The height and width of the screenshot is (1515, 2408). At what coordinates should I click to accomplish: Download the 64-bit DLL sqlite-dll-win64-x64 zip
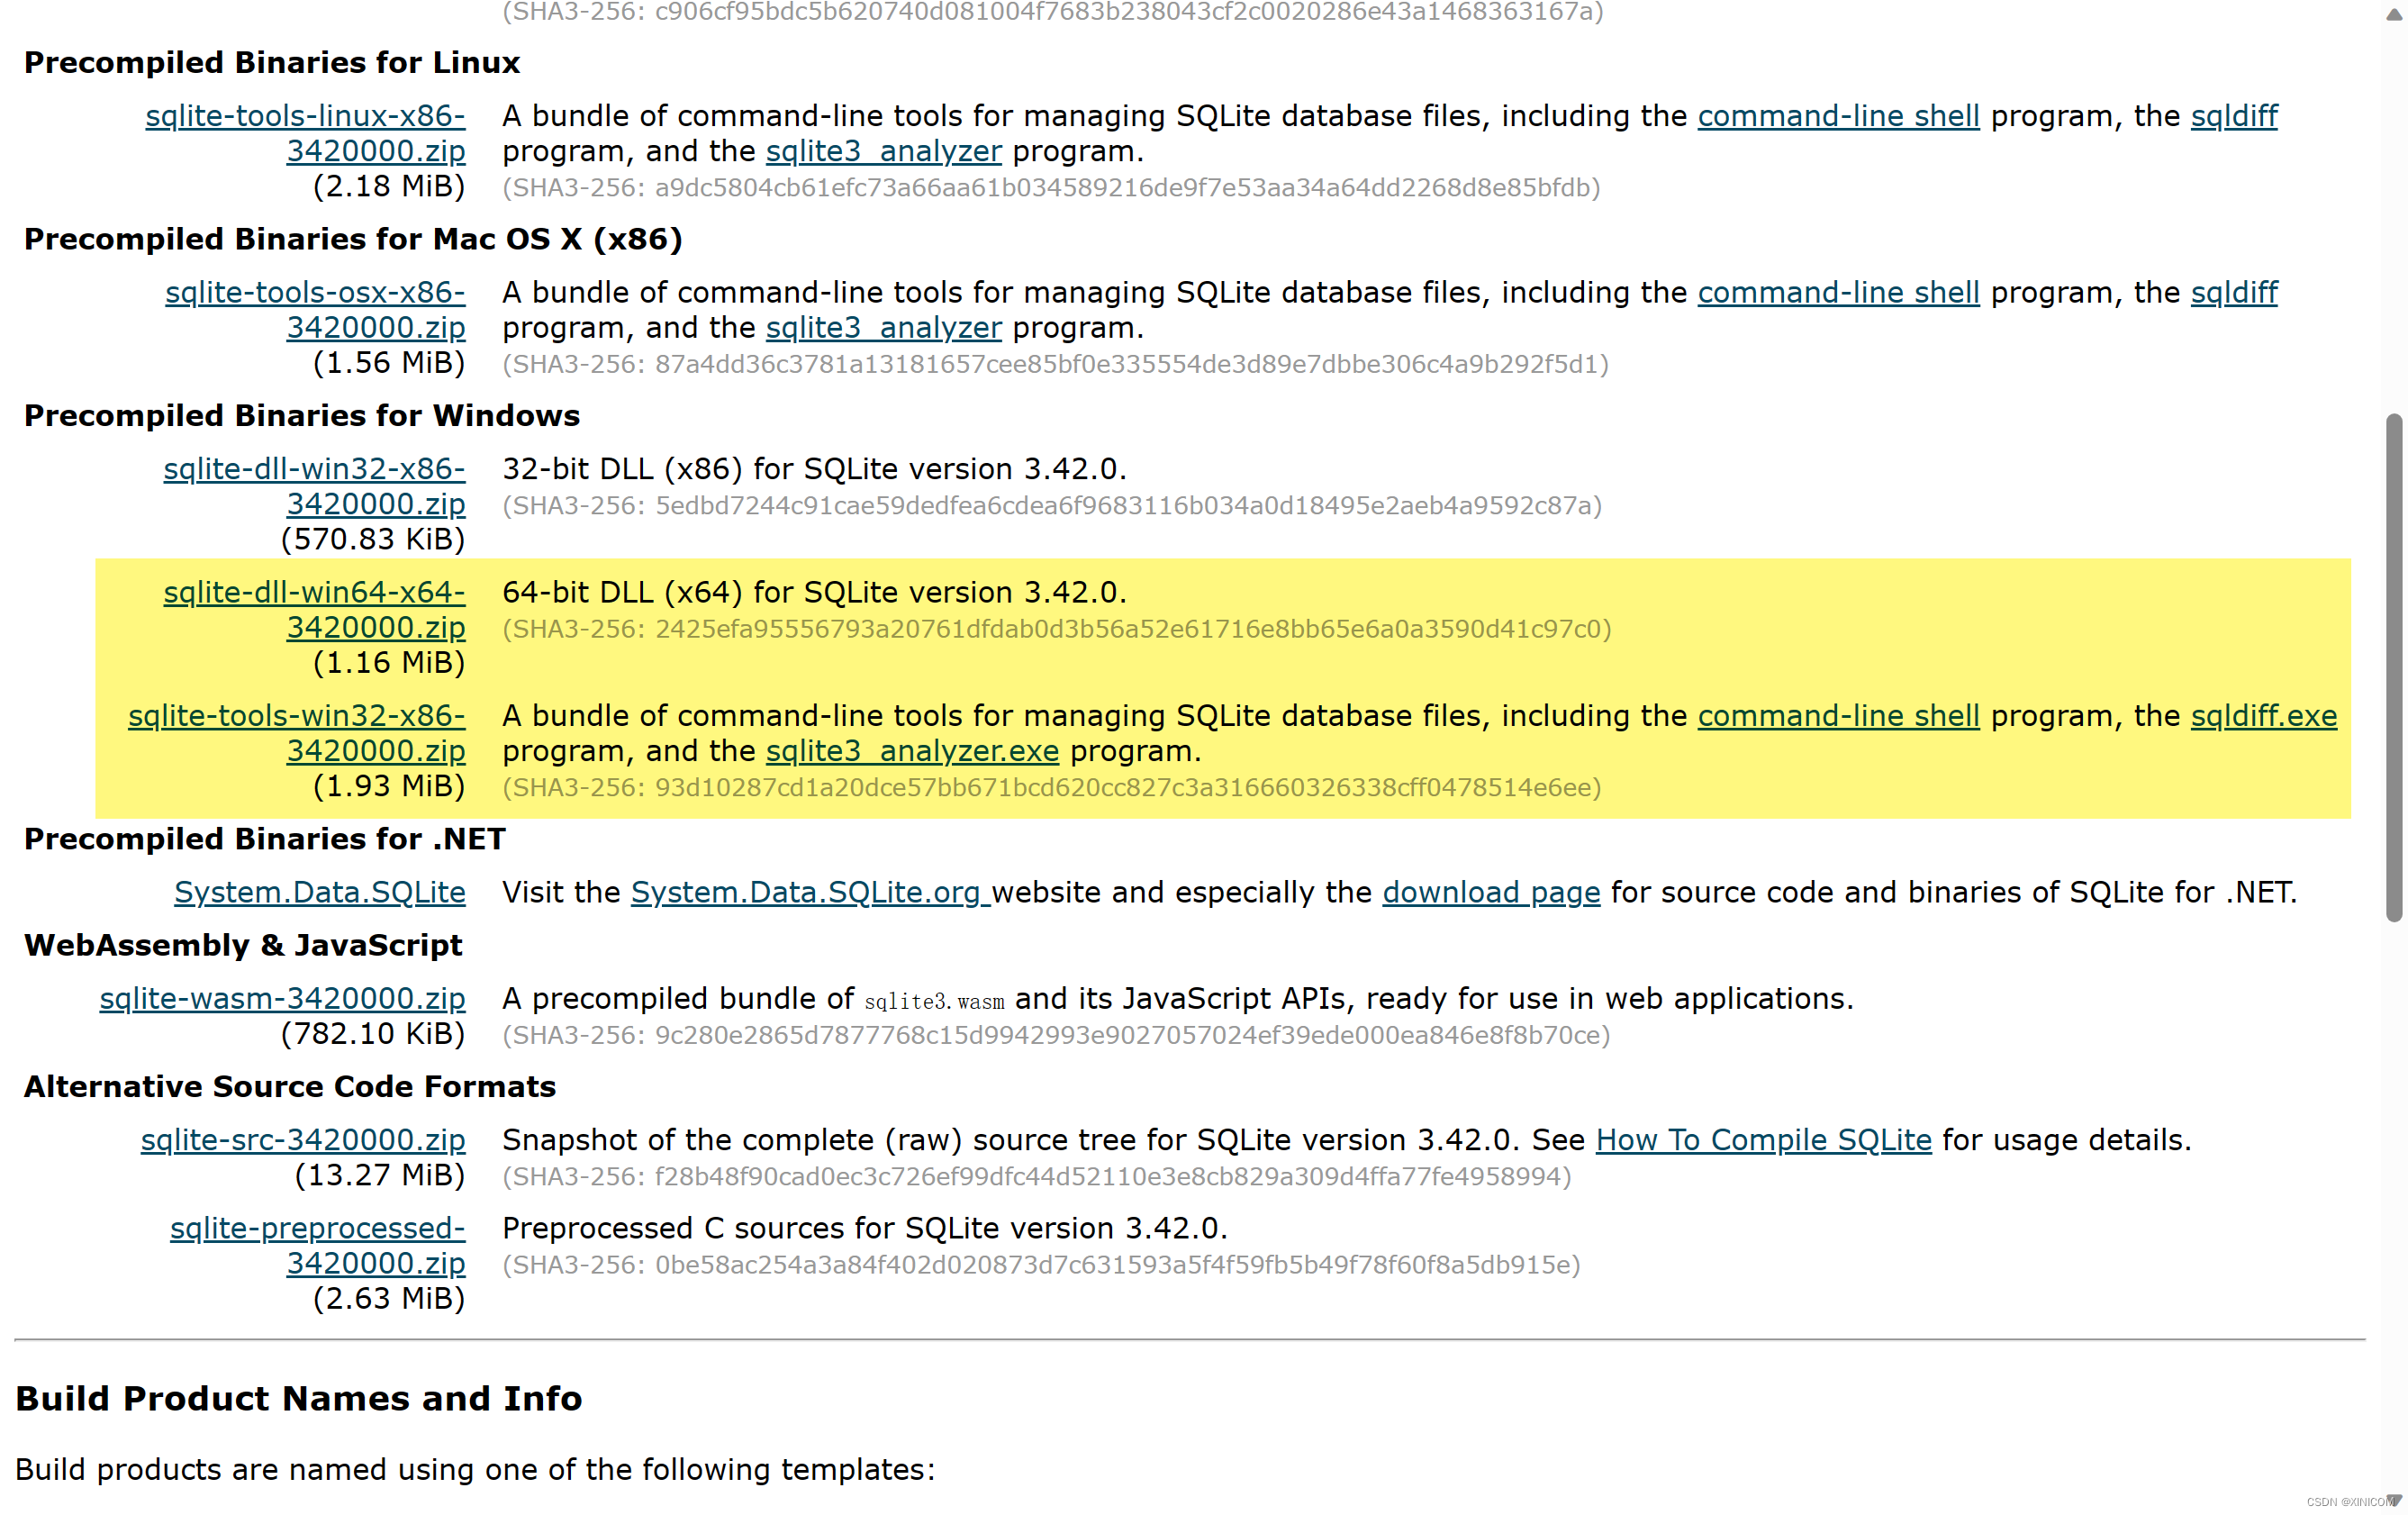314,593
